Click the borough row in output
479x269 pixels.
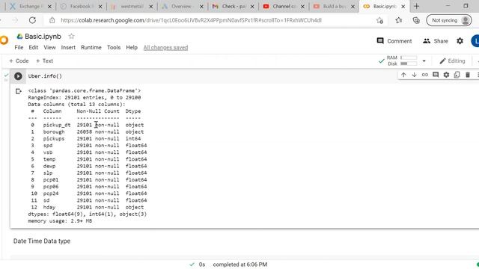tap(87, 132)
